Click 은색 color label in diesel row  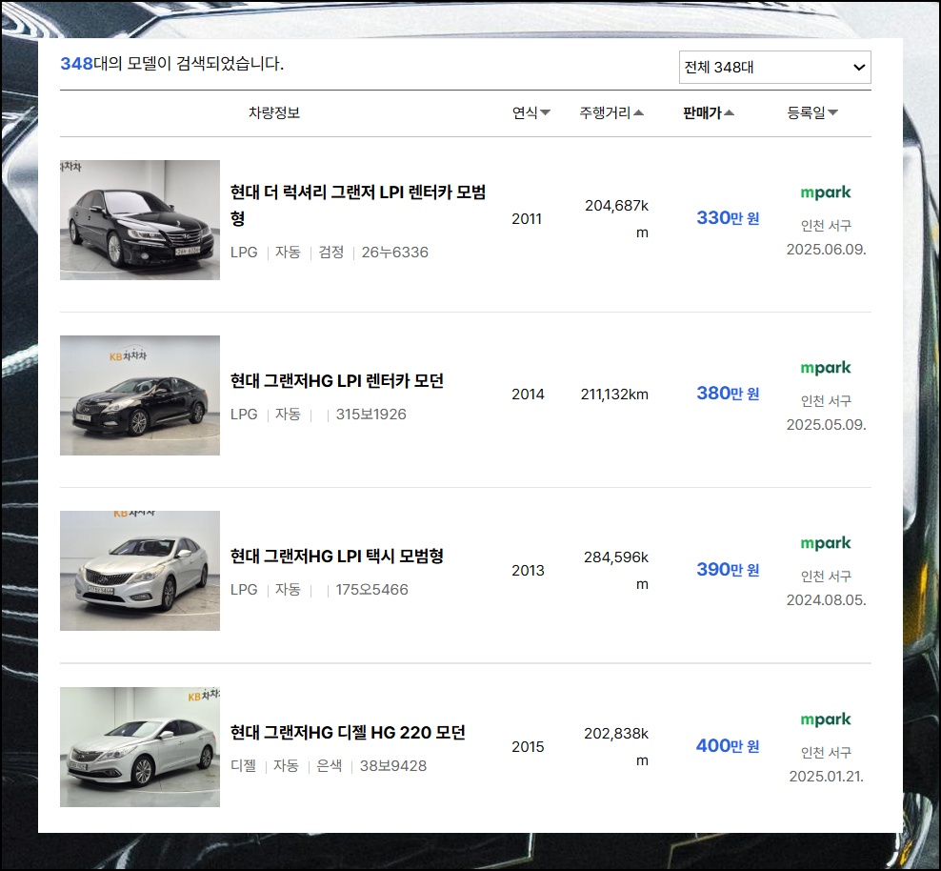point(329,766)
